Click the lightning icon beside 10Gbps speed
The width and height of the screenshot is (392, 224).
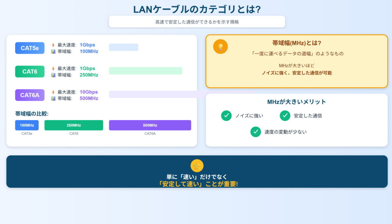[53, 92]
